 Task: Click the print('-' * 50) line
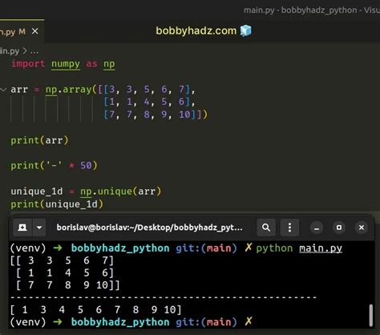click(54, 166)
